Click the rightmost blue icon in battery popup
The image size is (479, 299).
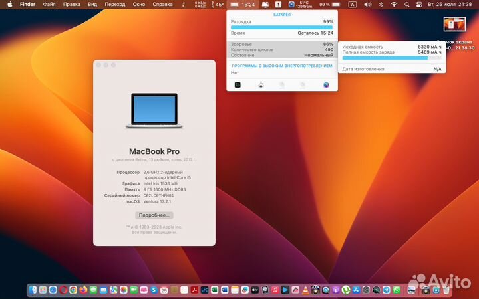pos(326,85)
